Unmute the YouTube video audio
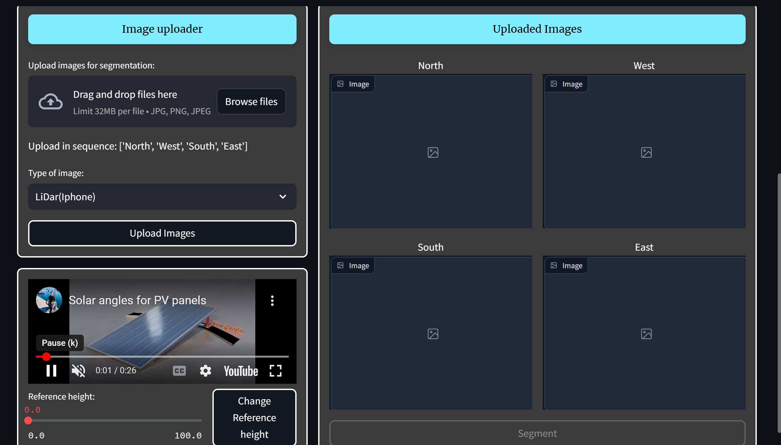The image size is (781, 445). pos(79,371)
